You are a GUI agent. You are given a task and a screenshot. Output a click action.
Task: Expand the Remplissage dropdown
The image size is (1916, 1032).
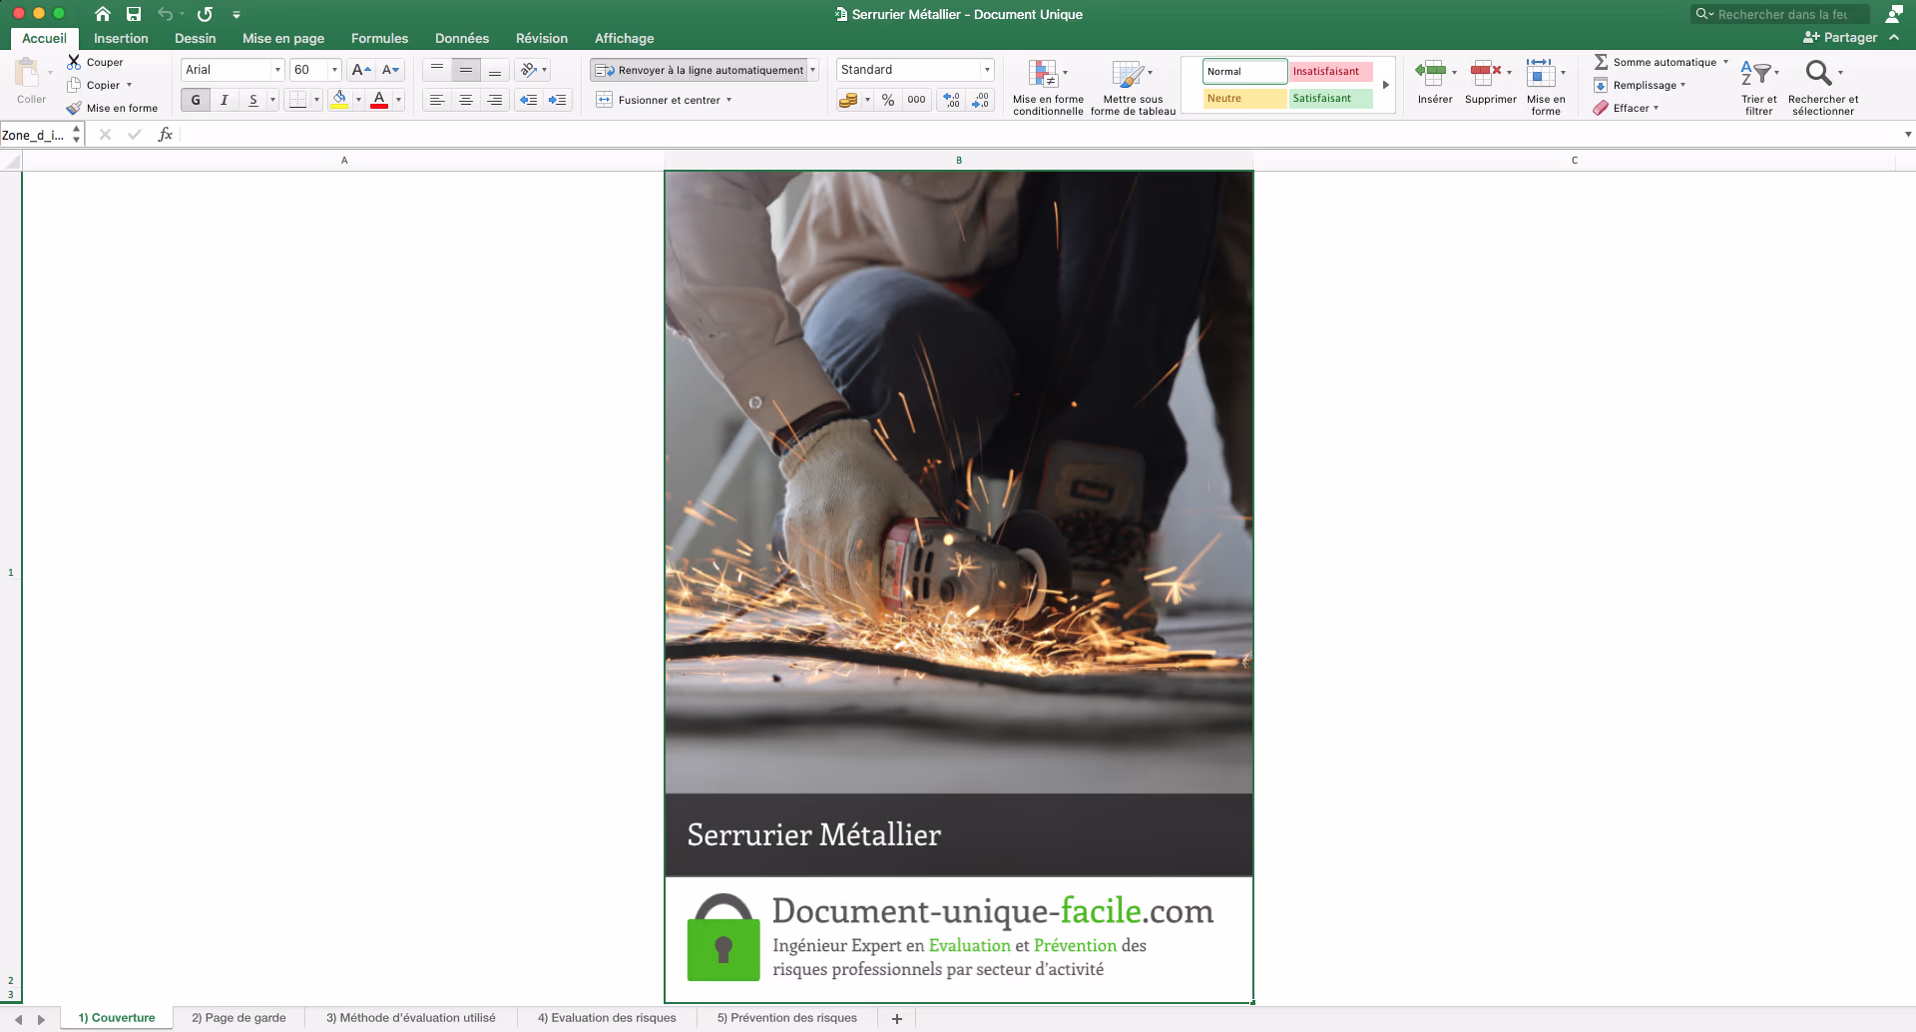click(x=1682, y=85)
